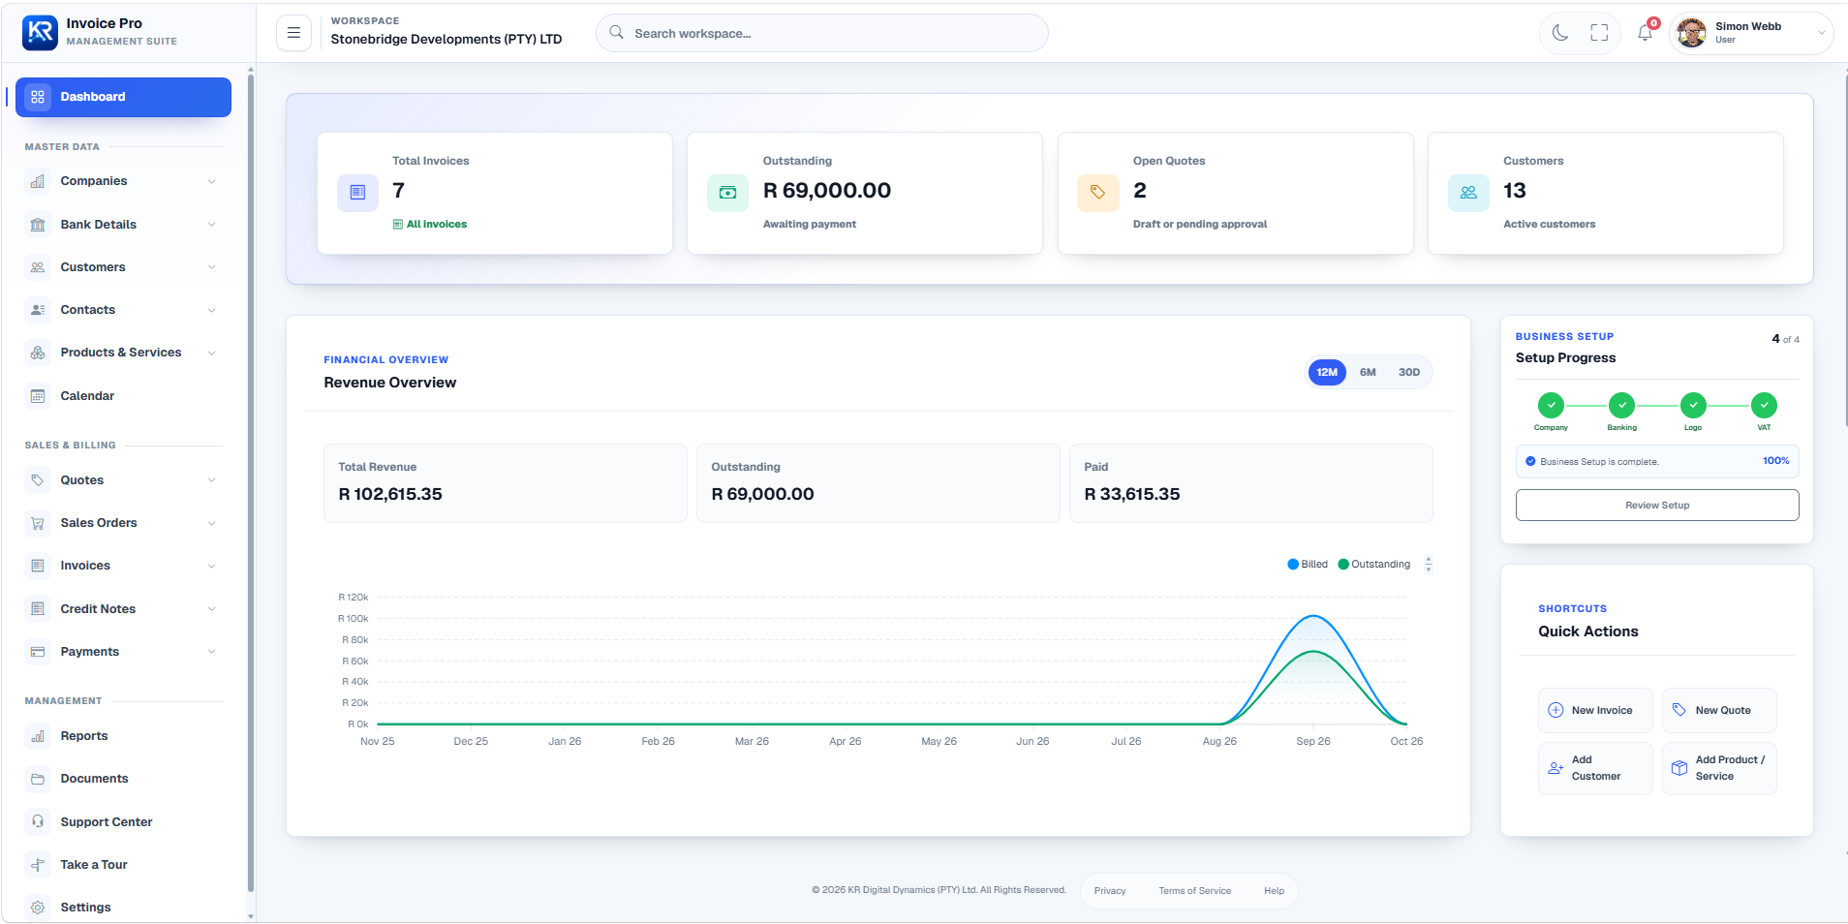Open the Calendar sidebar icon
This screenshot has width=1848, height=924.
38,396
